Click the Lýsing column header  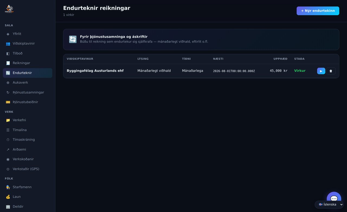point(143,59)
